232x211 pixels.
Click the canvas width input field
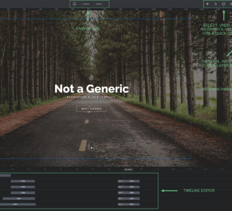point(84,4)
